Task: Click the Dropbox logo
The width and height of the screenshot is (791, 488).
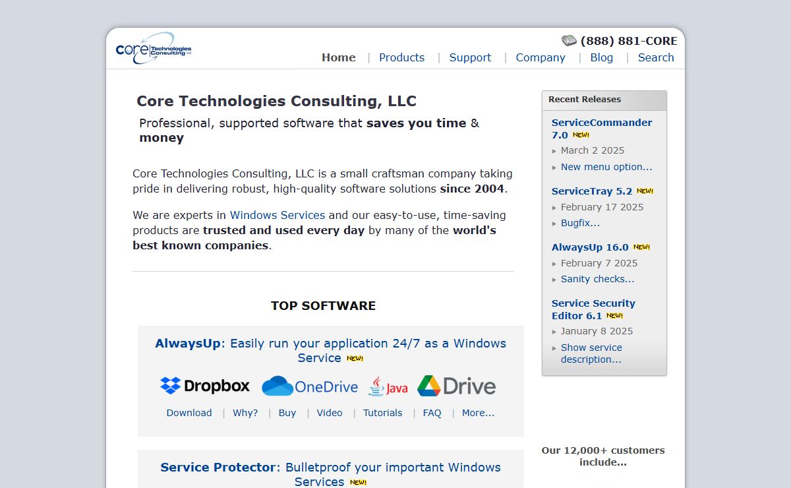Action: pyautogui.click(x=205, y=386)
